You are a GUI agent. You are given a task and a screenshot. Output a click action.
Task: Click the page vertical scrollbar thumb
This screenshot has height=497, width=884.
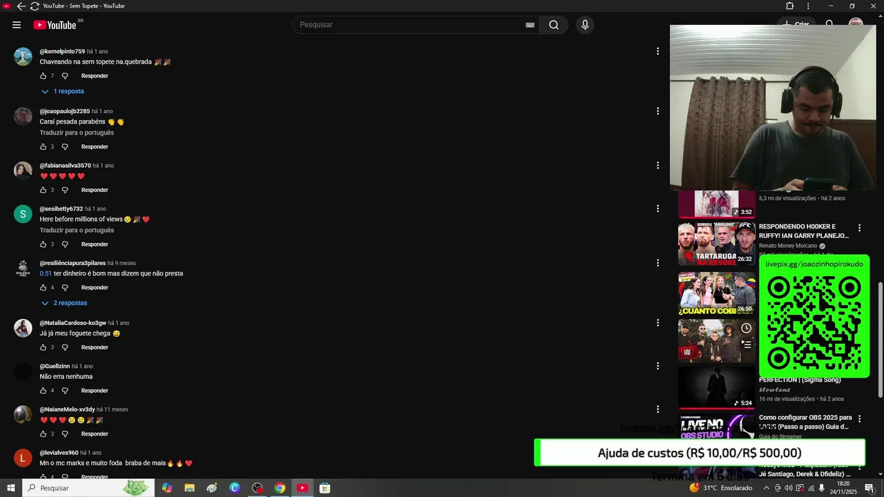(x=880, y=340)
